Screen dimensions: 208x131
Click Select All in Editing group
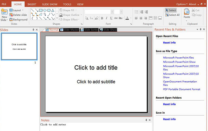click(172, 15)
